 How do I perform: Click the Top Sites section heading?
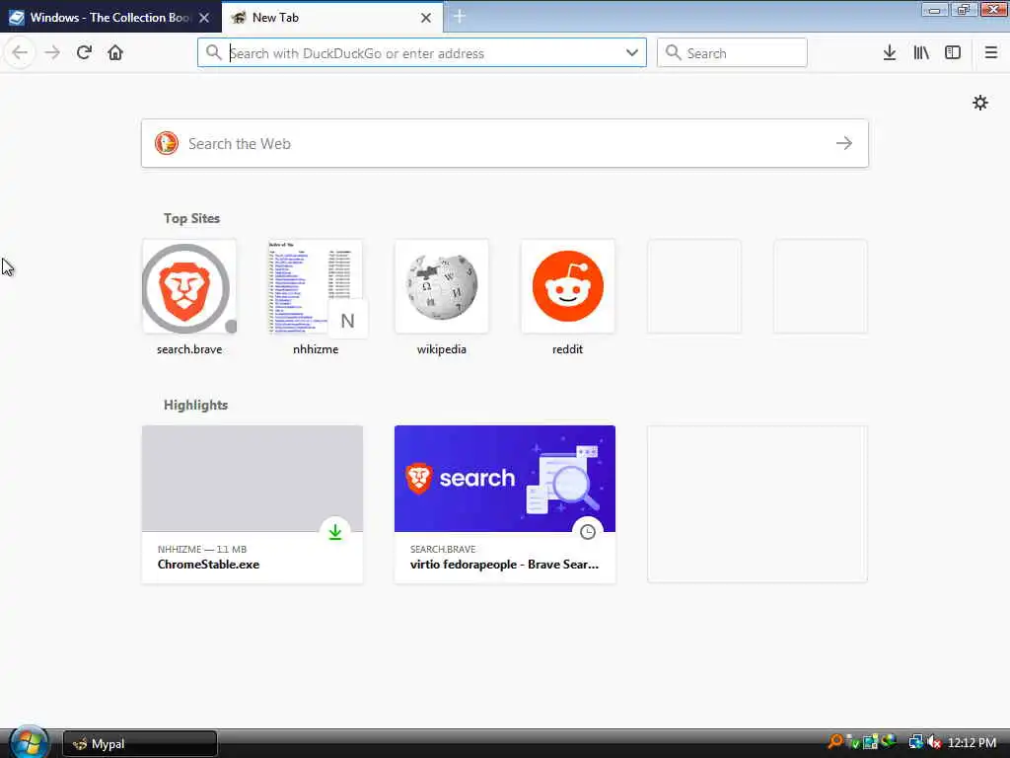[191, 218]
